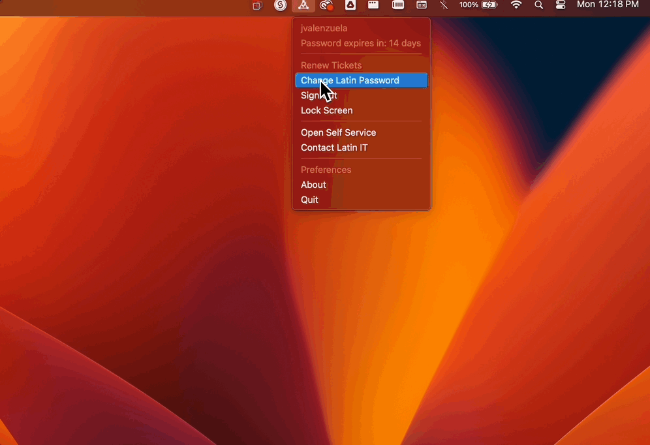Screen dimensions: 650x445
Task: Select Lock Screen in the menu
Action: click(327, 110)
